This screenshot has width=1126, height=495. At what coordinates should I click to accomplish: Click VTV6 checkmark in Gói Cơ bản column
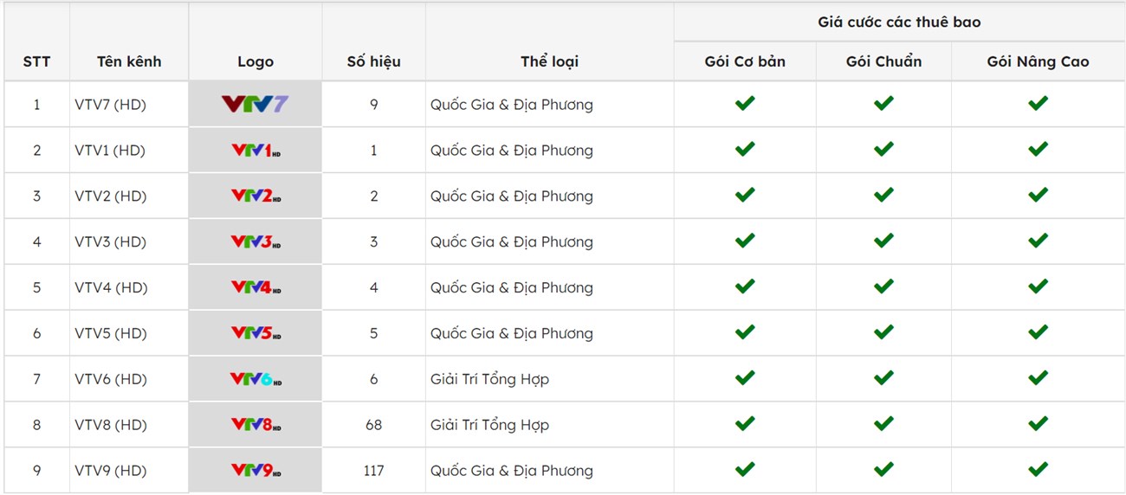pos(745,378)
